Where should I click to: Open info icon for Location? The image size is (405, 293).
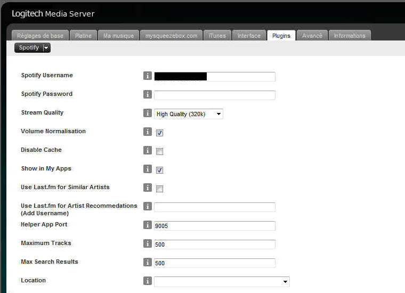148,281
